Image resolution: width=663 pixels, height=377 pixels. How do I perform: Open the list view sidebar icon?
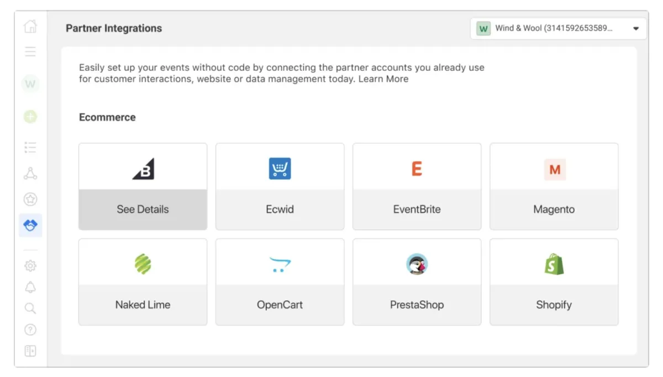[30, 147]
